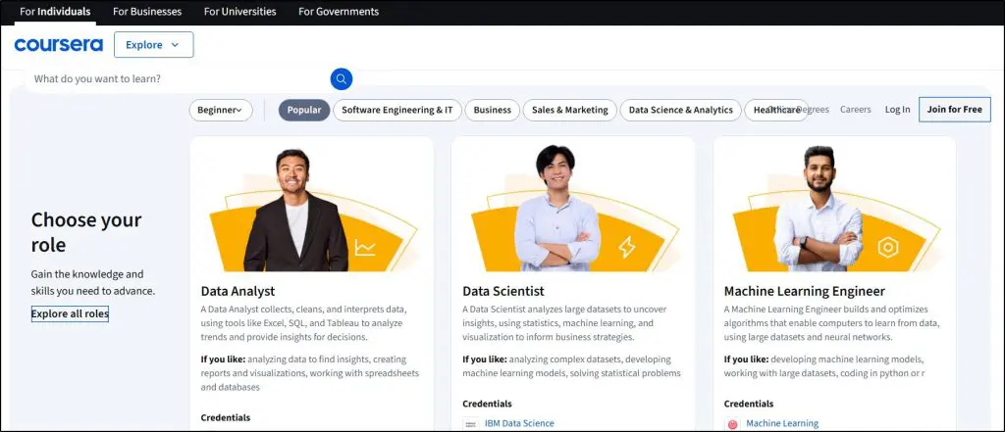Screen dimensions: 1005x432
Task: Select the Business category chip
Action: (x=493, y=110)
